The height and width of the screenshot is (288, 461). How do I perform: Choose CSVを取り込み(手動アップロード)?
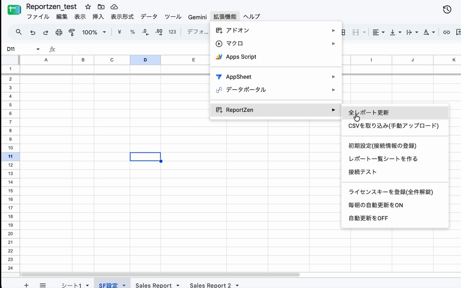pos(395,126)
